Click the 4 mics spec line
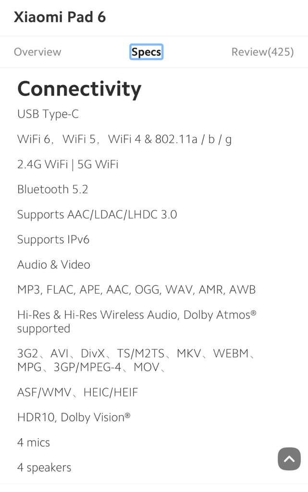The image size is (308, 492). [34, 443]
